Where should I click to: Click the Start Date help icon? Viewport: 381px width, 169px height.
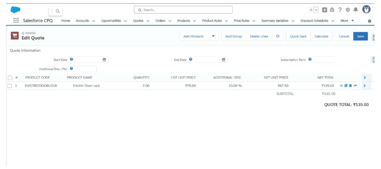click(x=71, y=60)
